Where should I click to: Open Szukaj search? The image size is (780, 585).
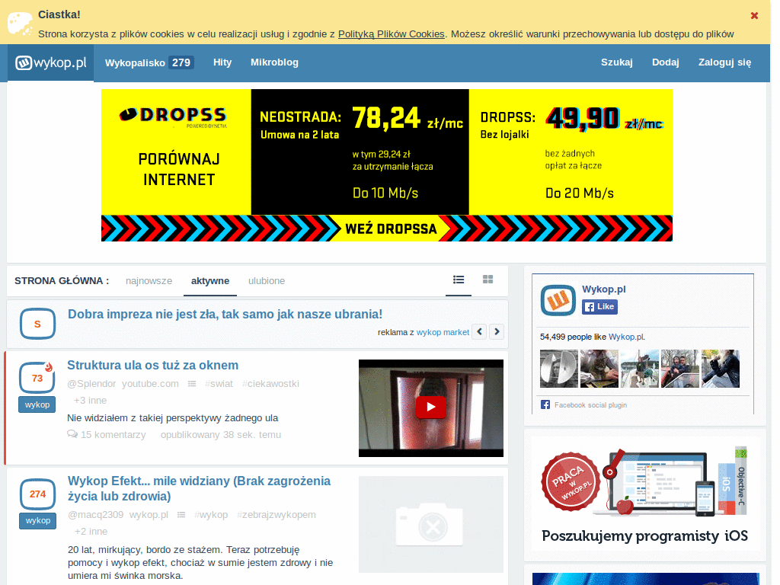pyautogui.click(x=616, y=62)
